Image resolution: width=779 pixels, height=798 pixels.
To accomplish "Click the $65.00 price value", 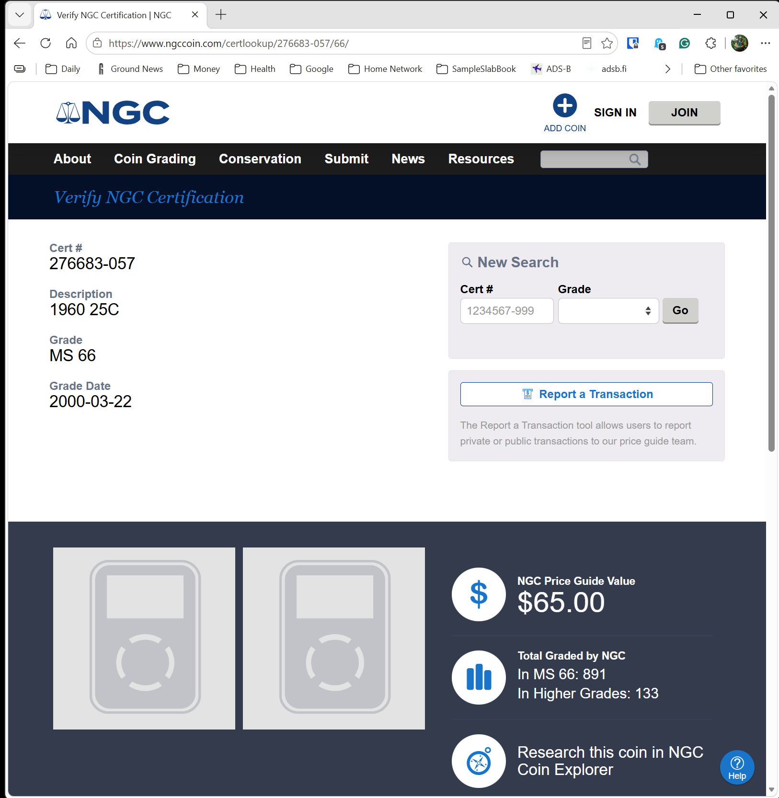I will tap(561, 603).
